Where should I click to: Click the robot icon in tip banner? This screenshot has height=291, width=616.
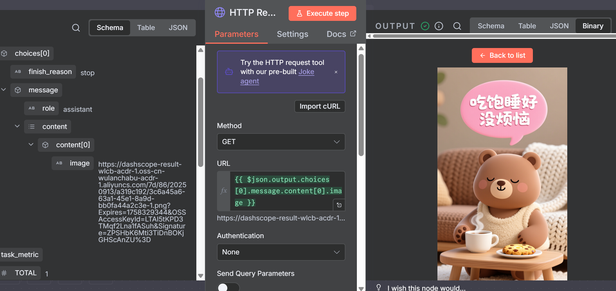[x=229, y=71]
